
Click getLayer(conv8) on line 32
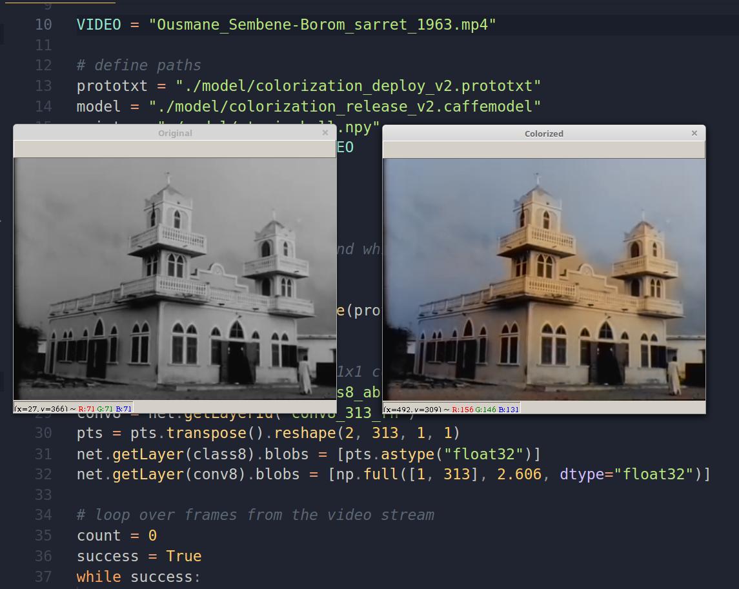pos(179,474)
